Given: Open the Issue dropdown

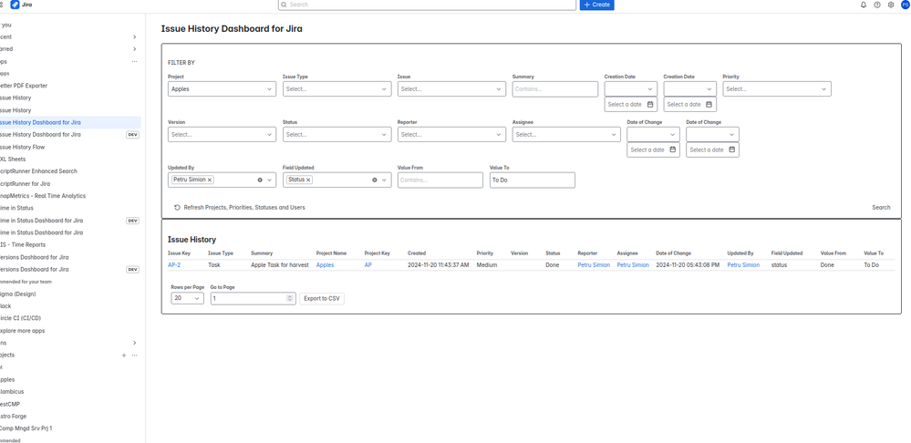Looking at the screenshot, I should coord(451,88).
